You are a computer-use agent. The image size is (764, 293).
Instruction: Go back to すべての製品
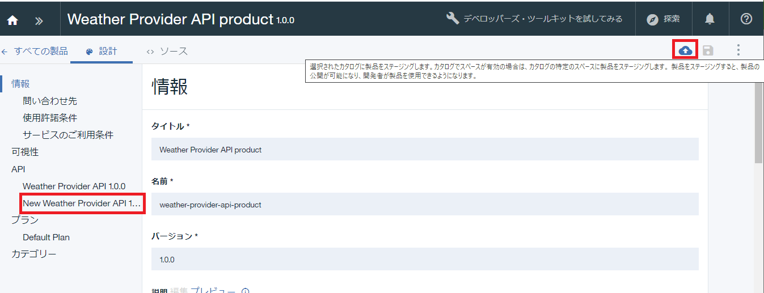pyautogui.click(x=34, y=51)
